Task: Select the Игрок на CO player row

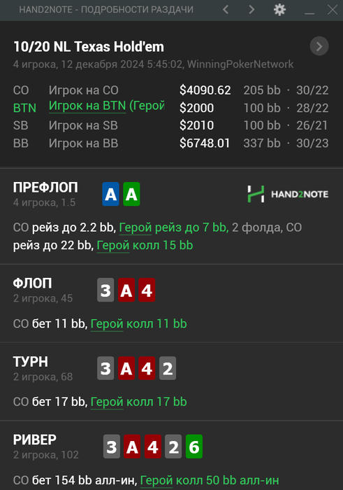Action: 170,90
